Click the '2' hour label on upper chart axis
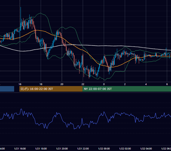The width and height of the screenshot is (171, 151). tap(125, 84)
